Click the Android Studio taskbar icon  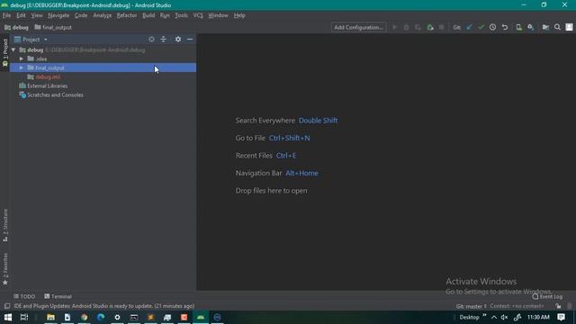201,317
